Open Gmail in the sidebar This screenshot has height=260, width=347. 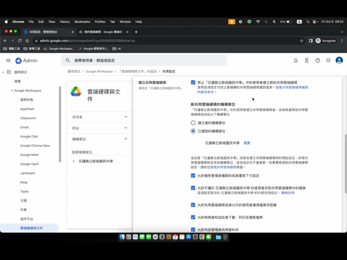coord(24,127)
